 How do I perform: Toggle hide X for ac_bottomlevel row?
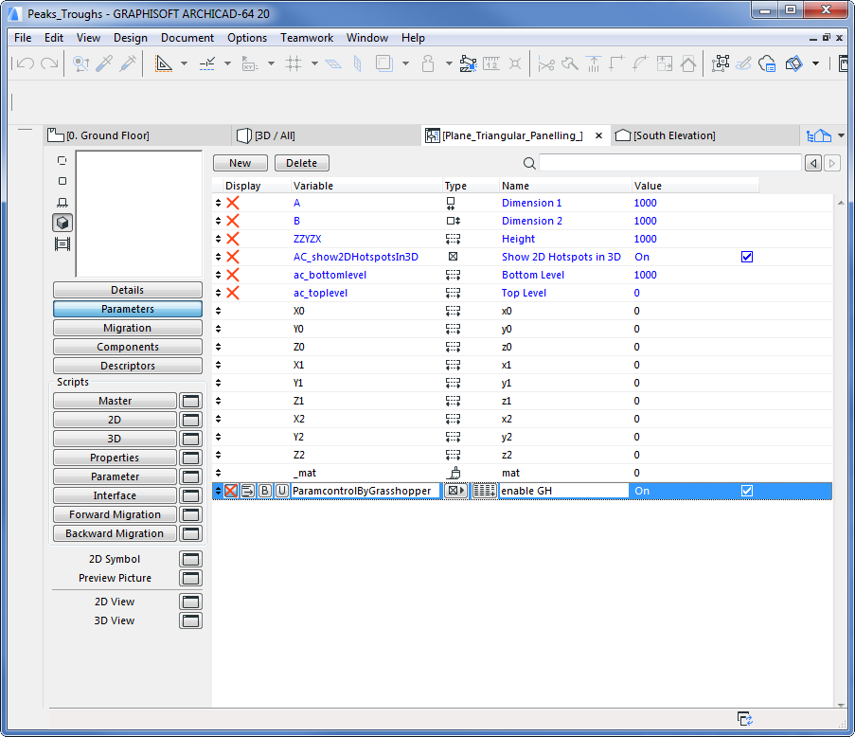[233, 275]
